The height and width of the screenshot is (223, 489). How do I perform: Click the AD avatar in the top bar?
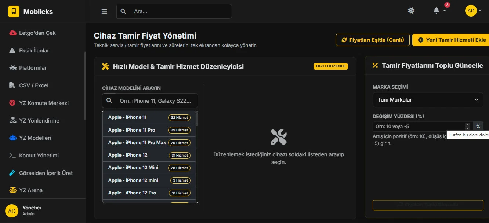click(471, 11)
